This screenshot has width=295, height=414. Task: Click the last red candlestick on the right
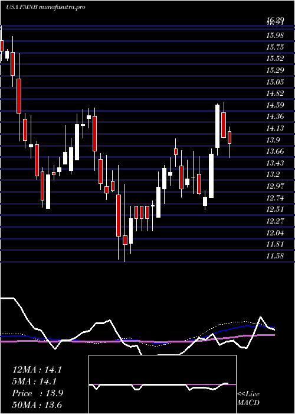tap(230, 137)
